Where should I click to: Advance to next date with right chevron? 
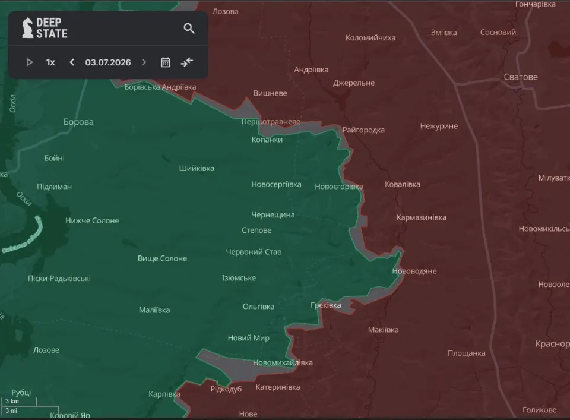pyautogui.click(x=144, y=62)
